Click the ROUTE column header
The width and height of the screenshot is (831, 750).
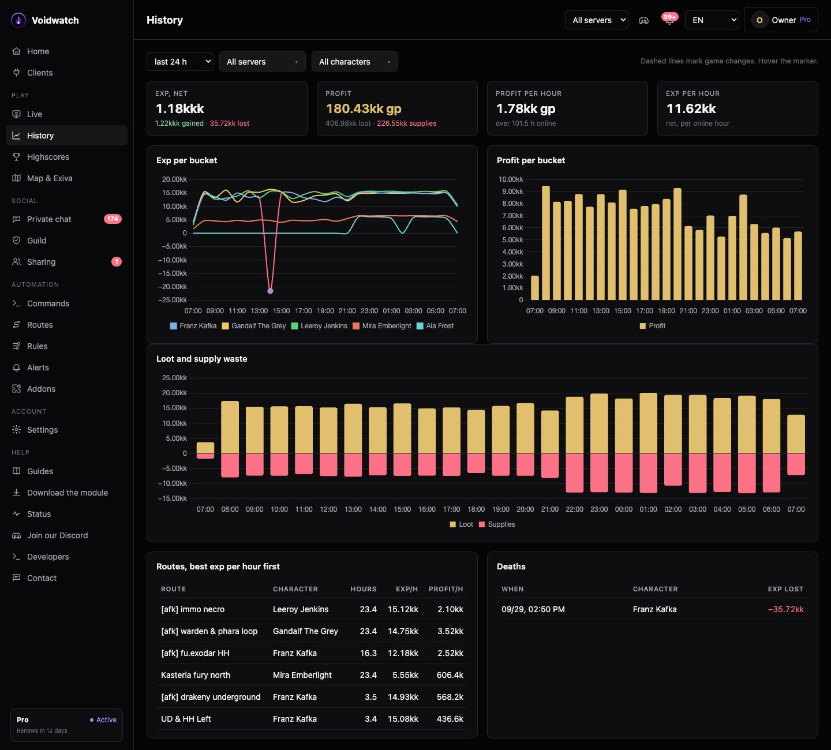pos(174,589)
